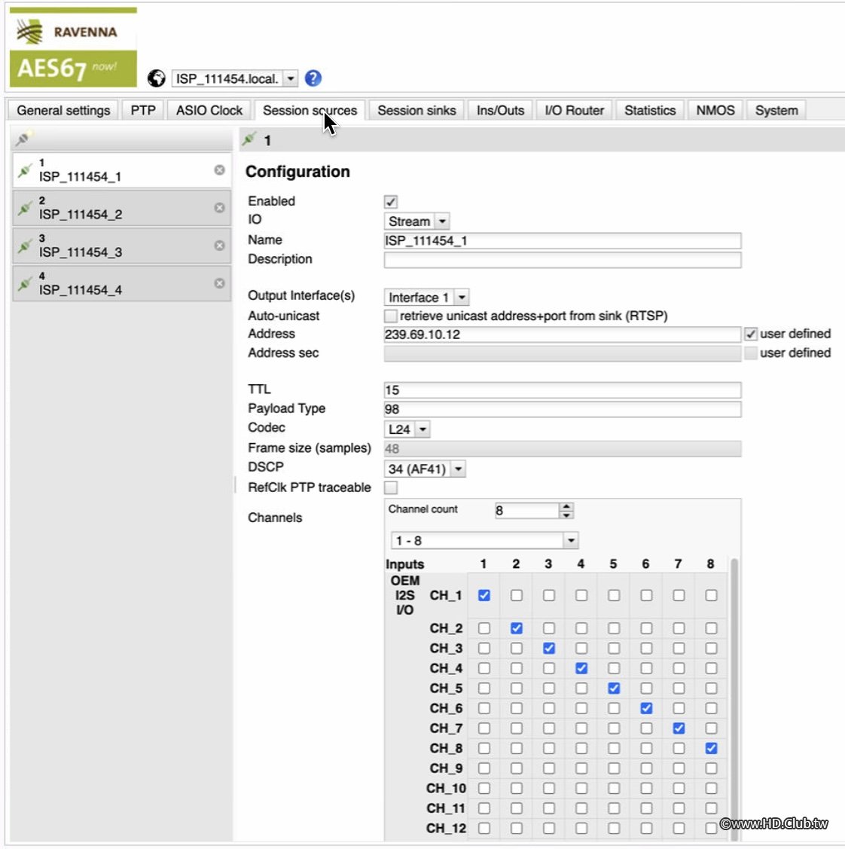
Task: Click the plug icon of ISP_111454_4
Action: point(24,284)
